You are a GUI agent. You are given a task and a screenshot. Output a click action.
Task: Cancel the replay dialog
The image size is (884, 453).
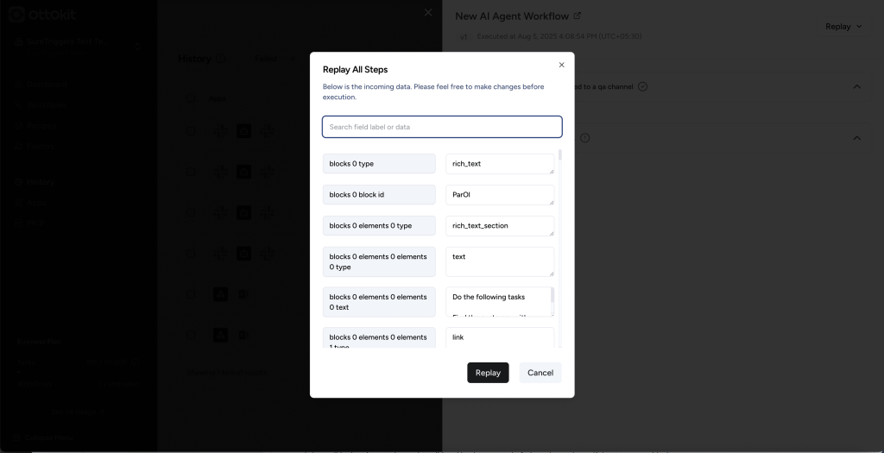[x=540, y=373]
